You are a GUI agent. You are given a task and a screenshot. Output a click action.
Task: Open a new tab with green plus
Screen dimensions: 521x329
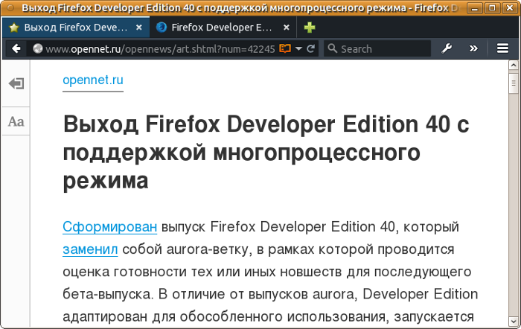pos(309,28)
